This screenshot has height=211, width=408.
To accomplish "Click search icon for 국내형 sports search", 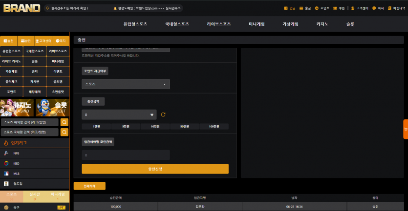I will 64,132.
